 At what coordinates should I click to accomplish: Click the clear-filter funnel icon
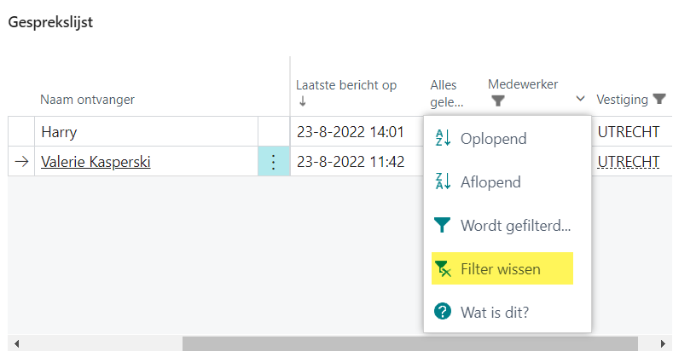coord(442,269)
